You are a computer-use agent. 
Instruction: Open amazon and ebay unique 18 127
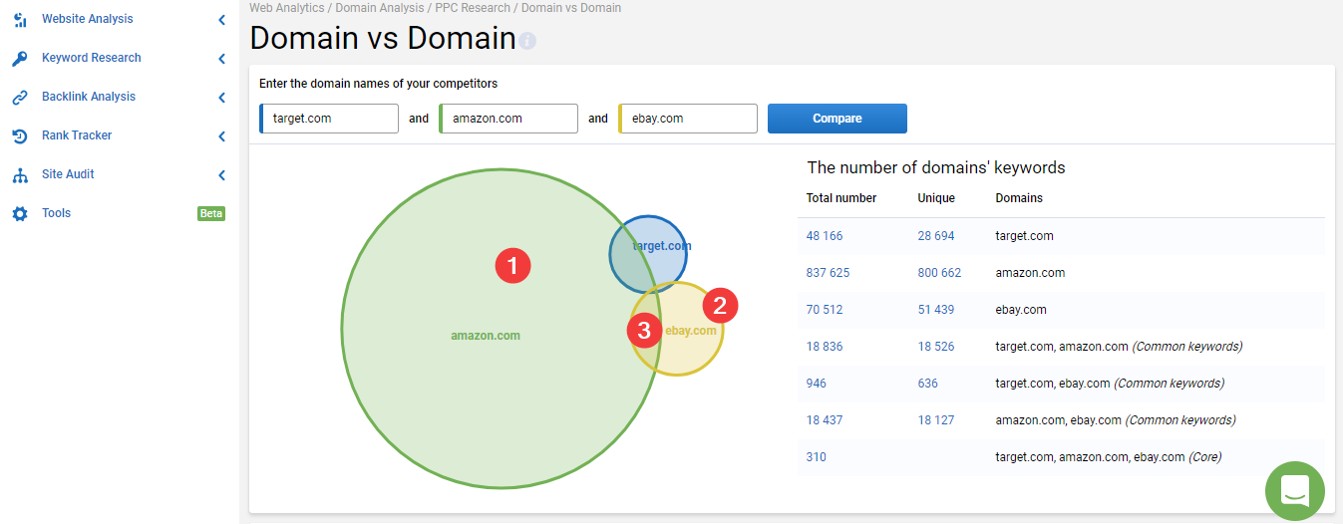coord(936,420)
